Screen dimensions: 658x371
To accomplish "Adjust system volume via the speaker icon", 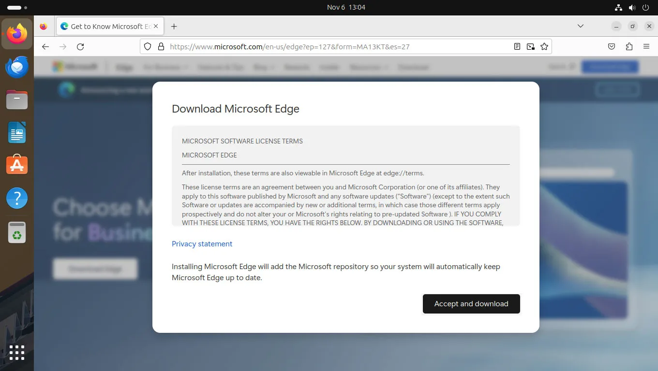I will [632, 7].
